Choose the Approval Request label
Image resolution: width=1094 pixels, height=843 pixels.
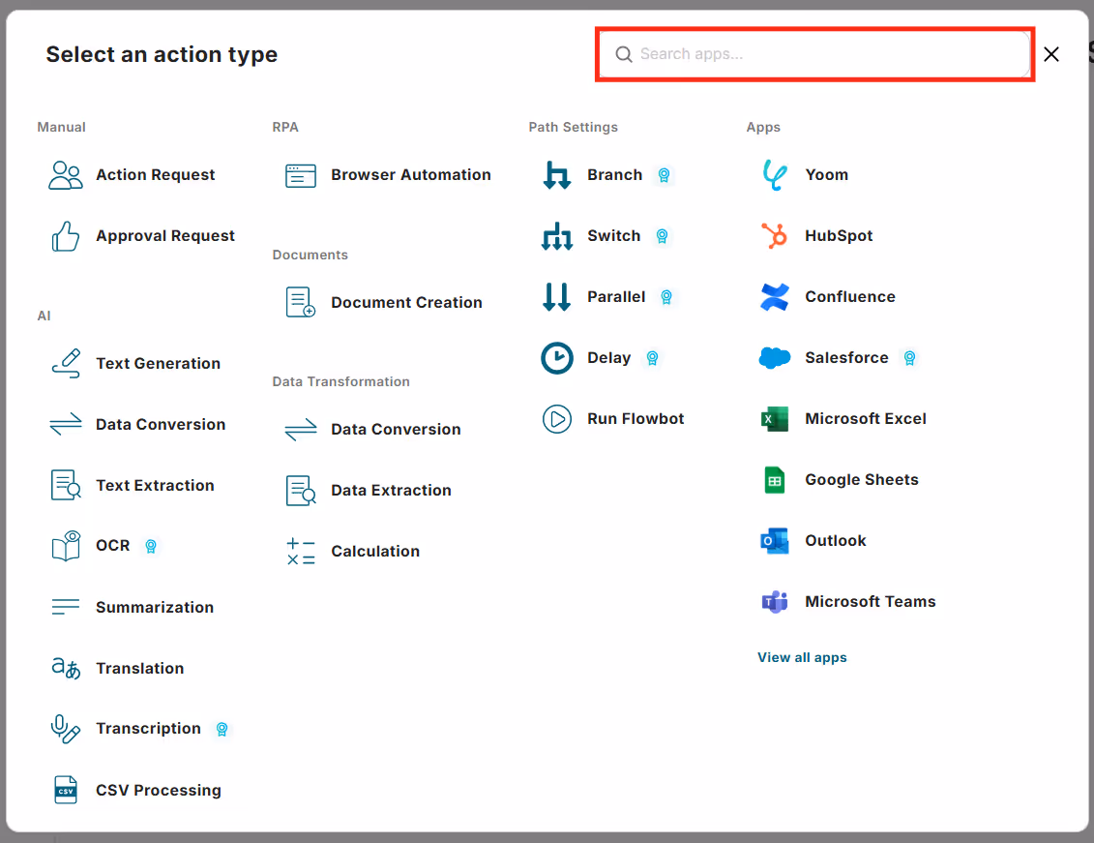[164, 236]
